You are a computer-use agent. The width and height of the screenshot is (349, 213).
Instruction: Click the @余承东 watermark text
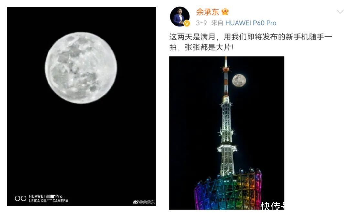147,202
